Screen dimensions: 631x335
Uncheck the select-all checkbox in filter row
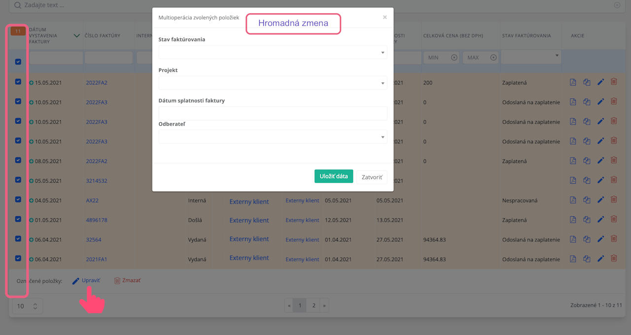pyautogui.click(x=18, y=62)
